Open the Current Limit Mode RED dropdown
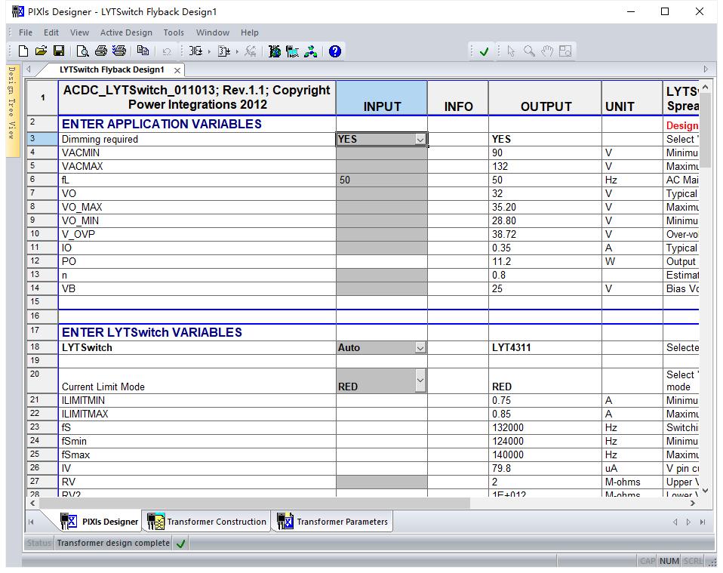The width and height of the screenshot is (723, 573). point(420,380)
